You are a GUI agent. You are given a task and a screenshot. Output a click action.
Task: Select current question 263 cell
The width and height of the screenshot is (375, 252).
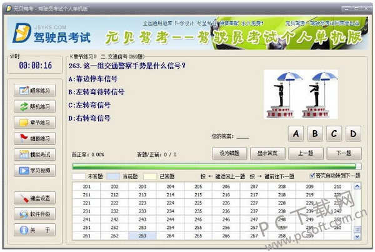coord(142,236)
